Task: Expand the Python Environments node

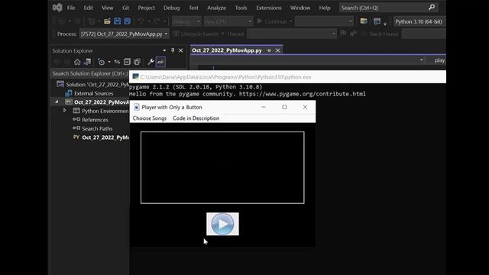Action: coord(64,110)
